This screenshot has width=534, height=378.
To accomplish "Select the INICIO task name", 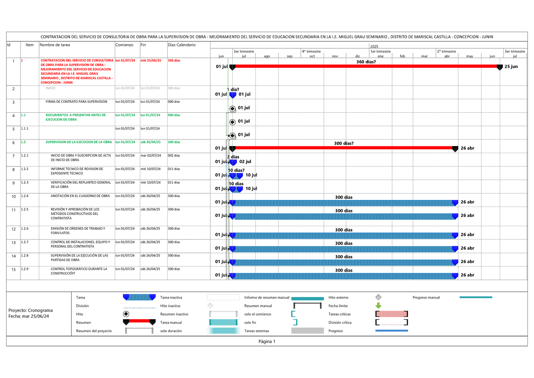I will tap(50, 88).
